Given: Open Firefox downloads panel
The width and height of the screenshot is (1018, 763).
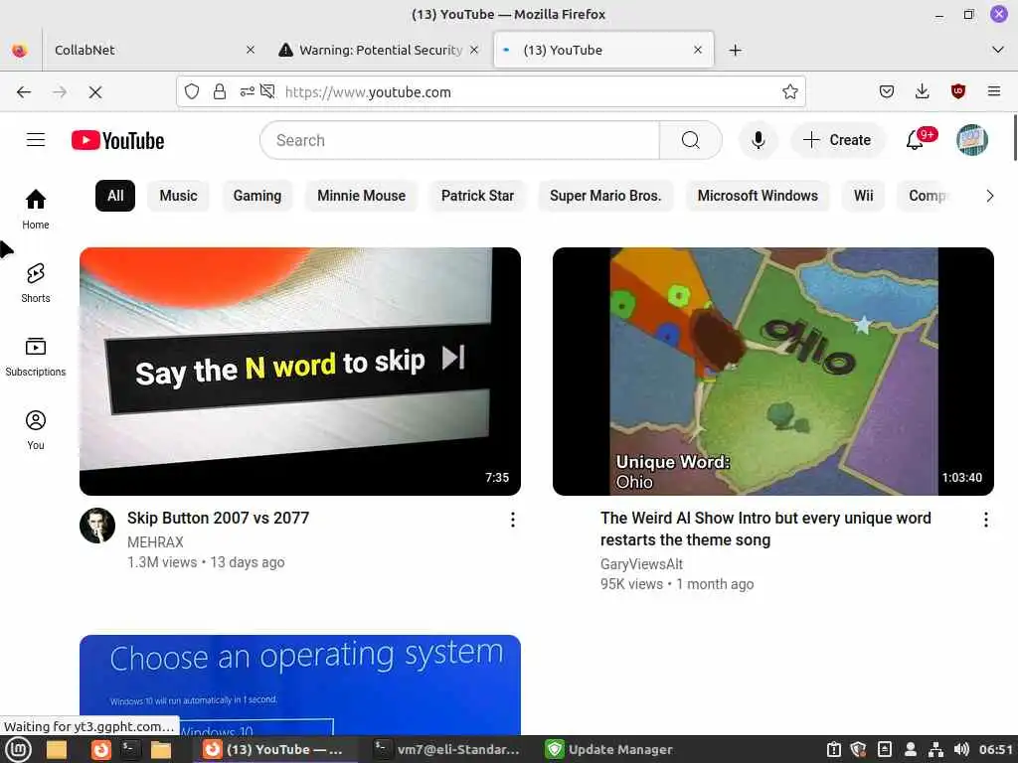Looking at the screenshot, I should point(922,92).
